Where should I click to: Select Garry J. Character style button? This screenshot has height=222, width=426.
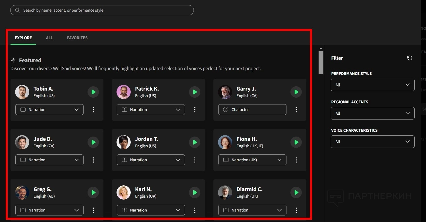coord(252,110)
